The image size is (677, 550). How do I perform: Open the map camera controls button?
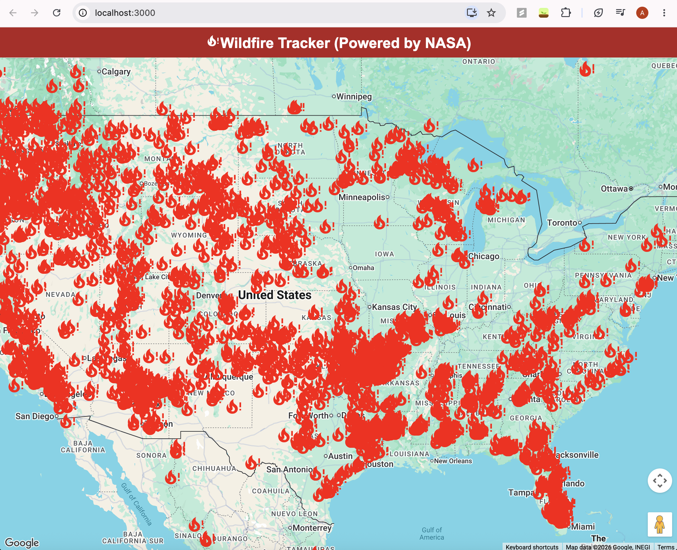coord(660,481)
